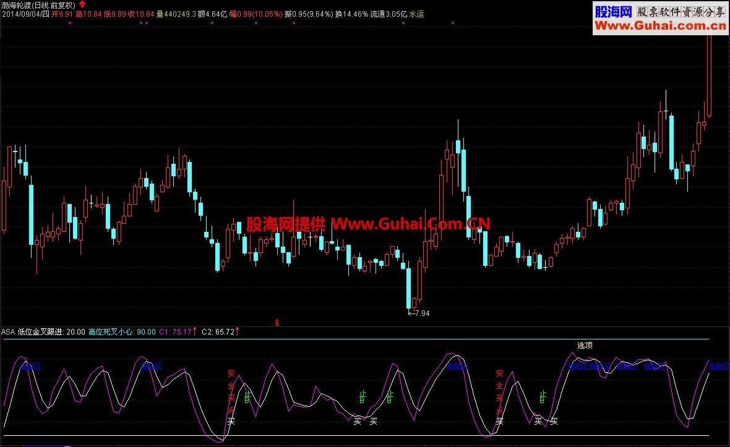The width and height of the screenshot is (730, 447).
Task: Click the float shares 流通3.05亿
Action: 389,14
